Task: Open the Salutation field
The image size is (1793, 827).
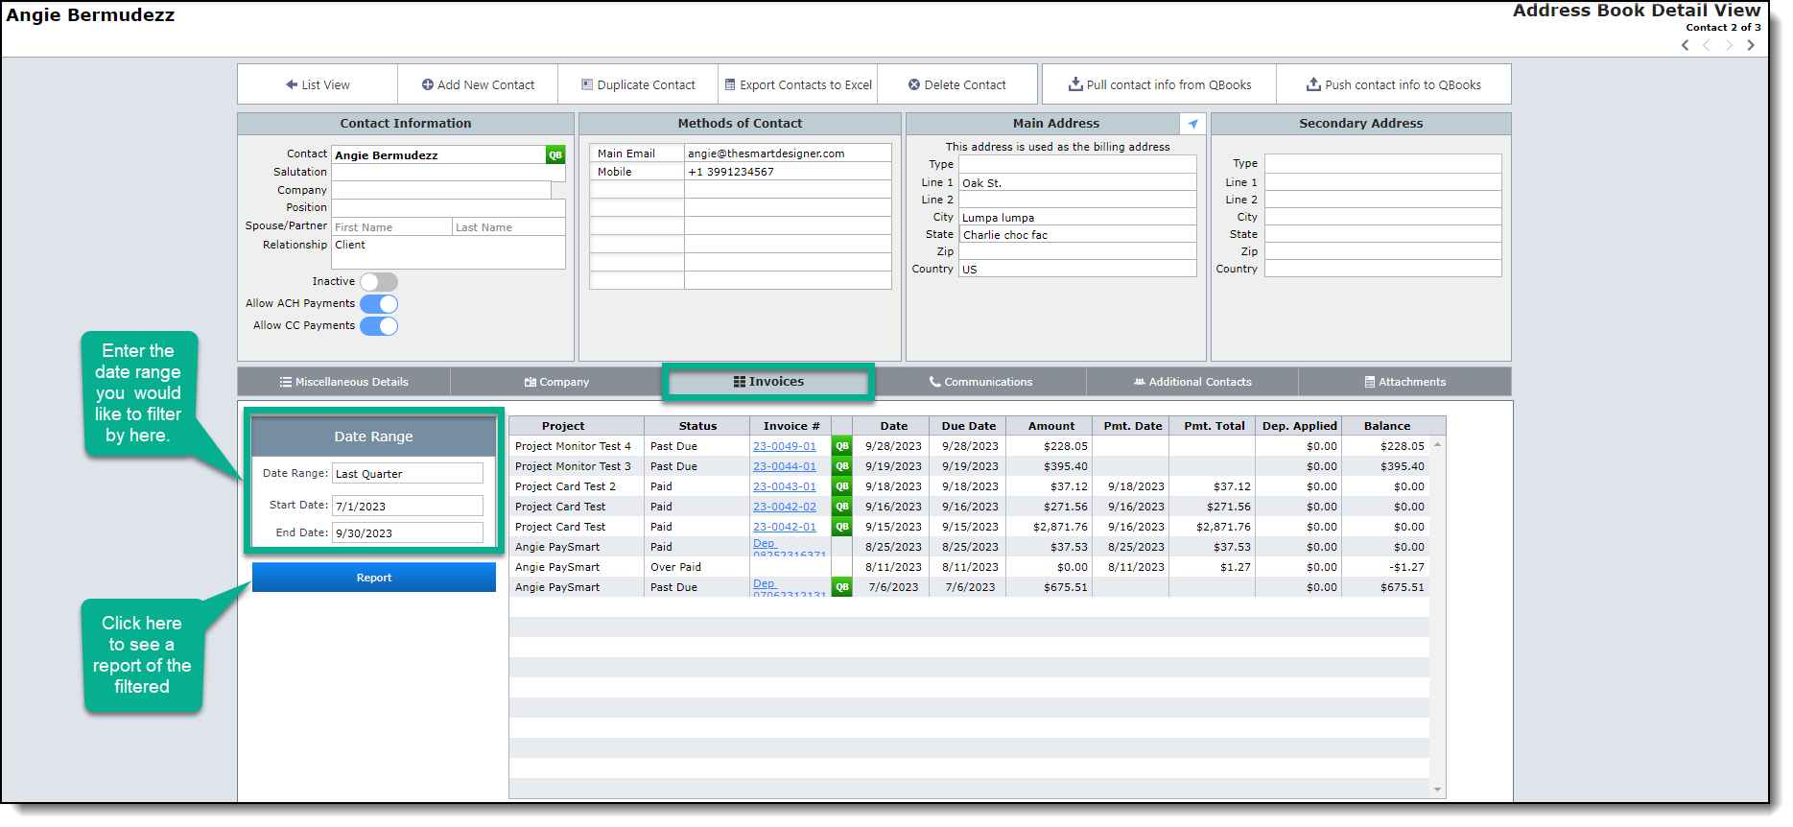Action: [448, 173]
